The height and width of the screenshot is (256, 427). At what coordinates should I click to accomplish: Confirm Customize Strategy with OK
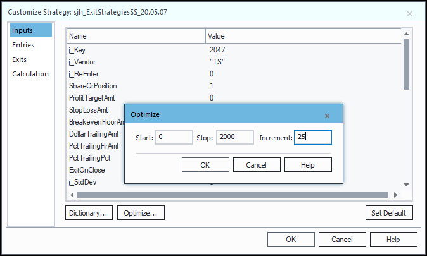(291, 239)
